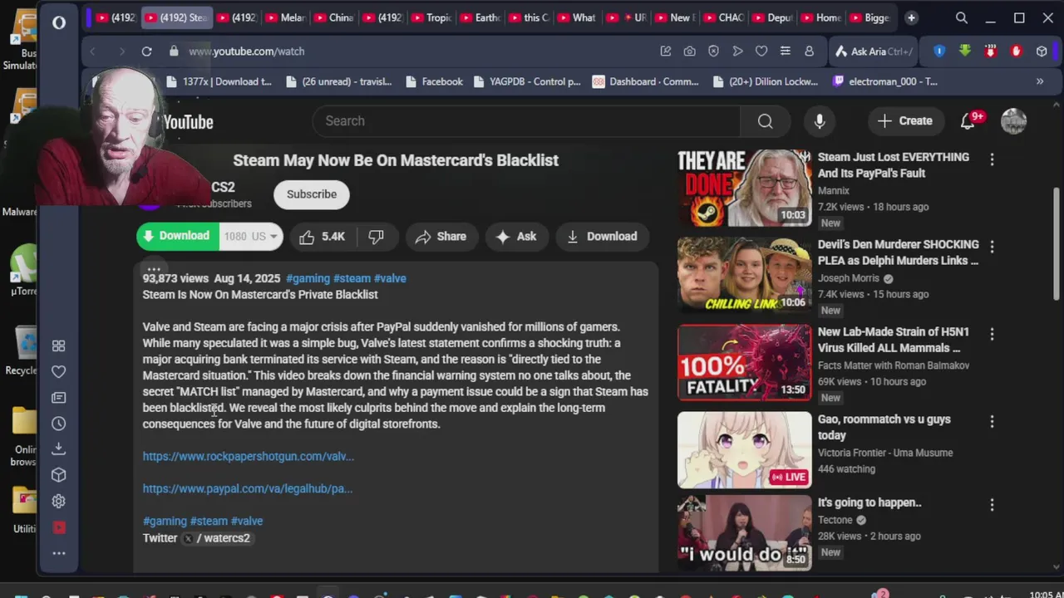The width and height of the screenshot is (1064, 598).
Task: Open the paypal.com legalhub link
Action: pyautogui.click(x=248, y=488)
